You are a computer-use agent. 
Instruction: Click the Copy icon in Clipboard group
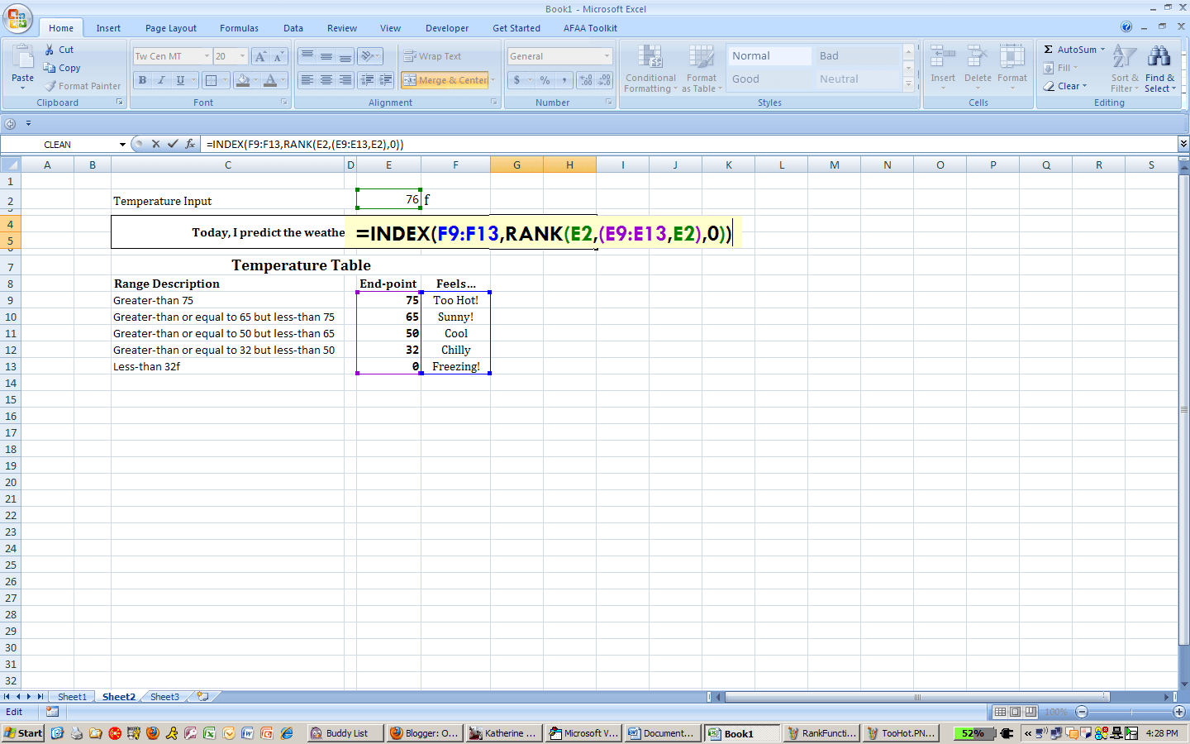[x=50, y=68]
